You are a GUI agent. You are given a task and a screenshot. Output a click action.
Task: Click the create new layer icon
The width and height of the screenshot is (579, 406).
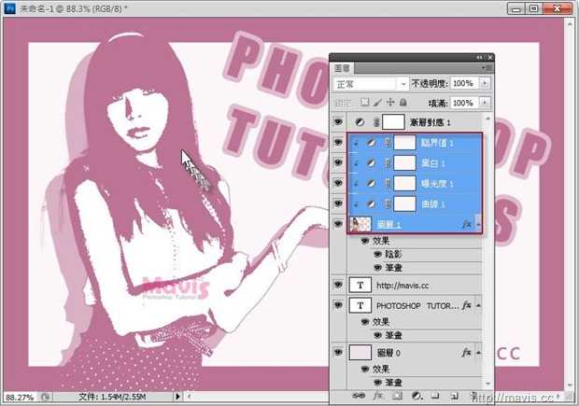tap(454, 396)
